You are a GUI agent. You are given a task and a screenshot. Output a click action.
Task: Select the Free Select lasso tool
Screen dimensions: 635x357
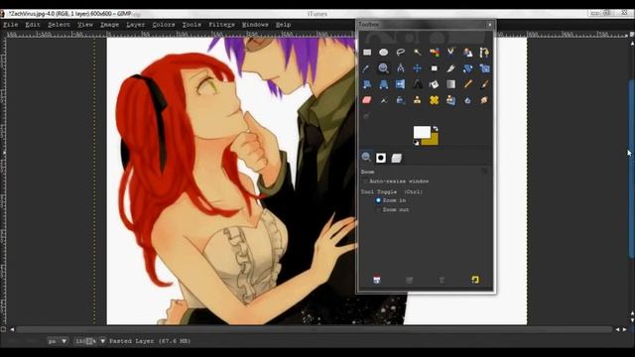pyautogui.click(x=401, y=53)
